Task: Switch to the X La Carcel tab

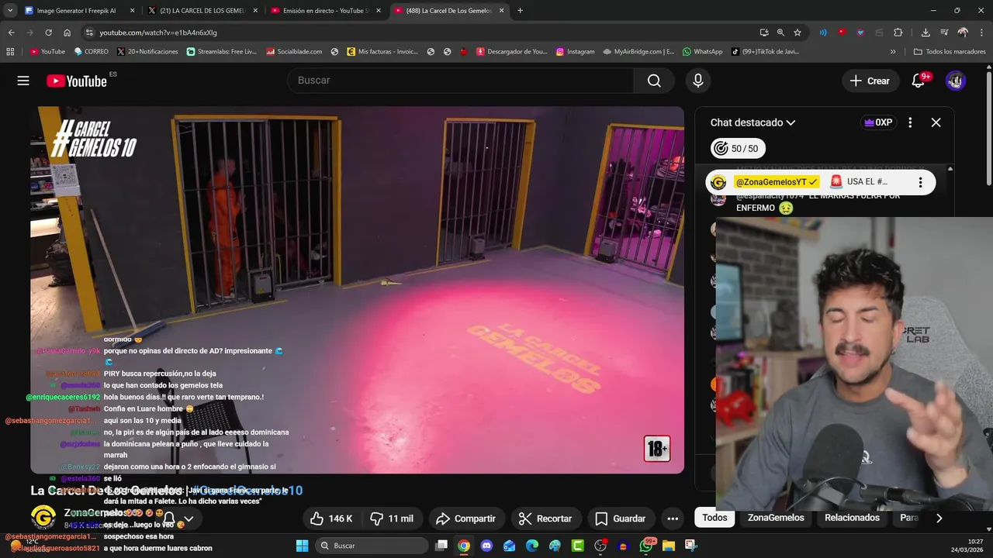Action: click(202, 11)
